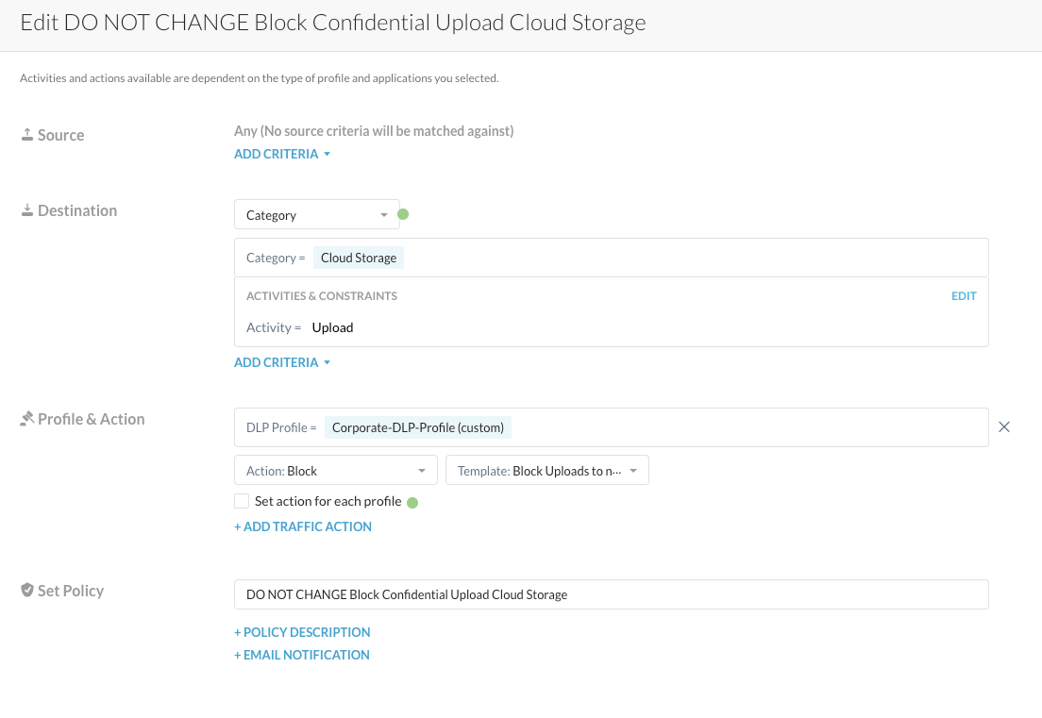Image resolution: width=1042 pixels, height=718 pixels.
Task: Click the green dot next to Set action for each profile
Action: coord(412,502)
